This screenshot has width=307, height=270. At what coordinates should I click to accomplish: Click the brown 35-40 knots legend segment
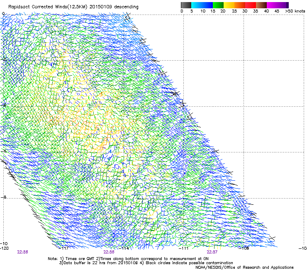261,5
